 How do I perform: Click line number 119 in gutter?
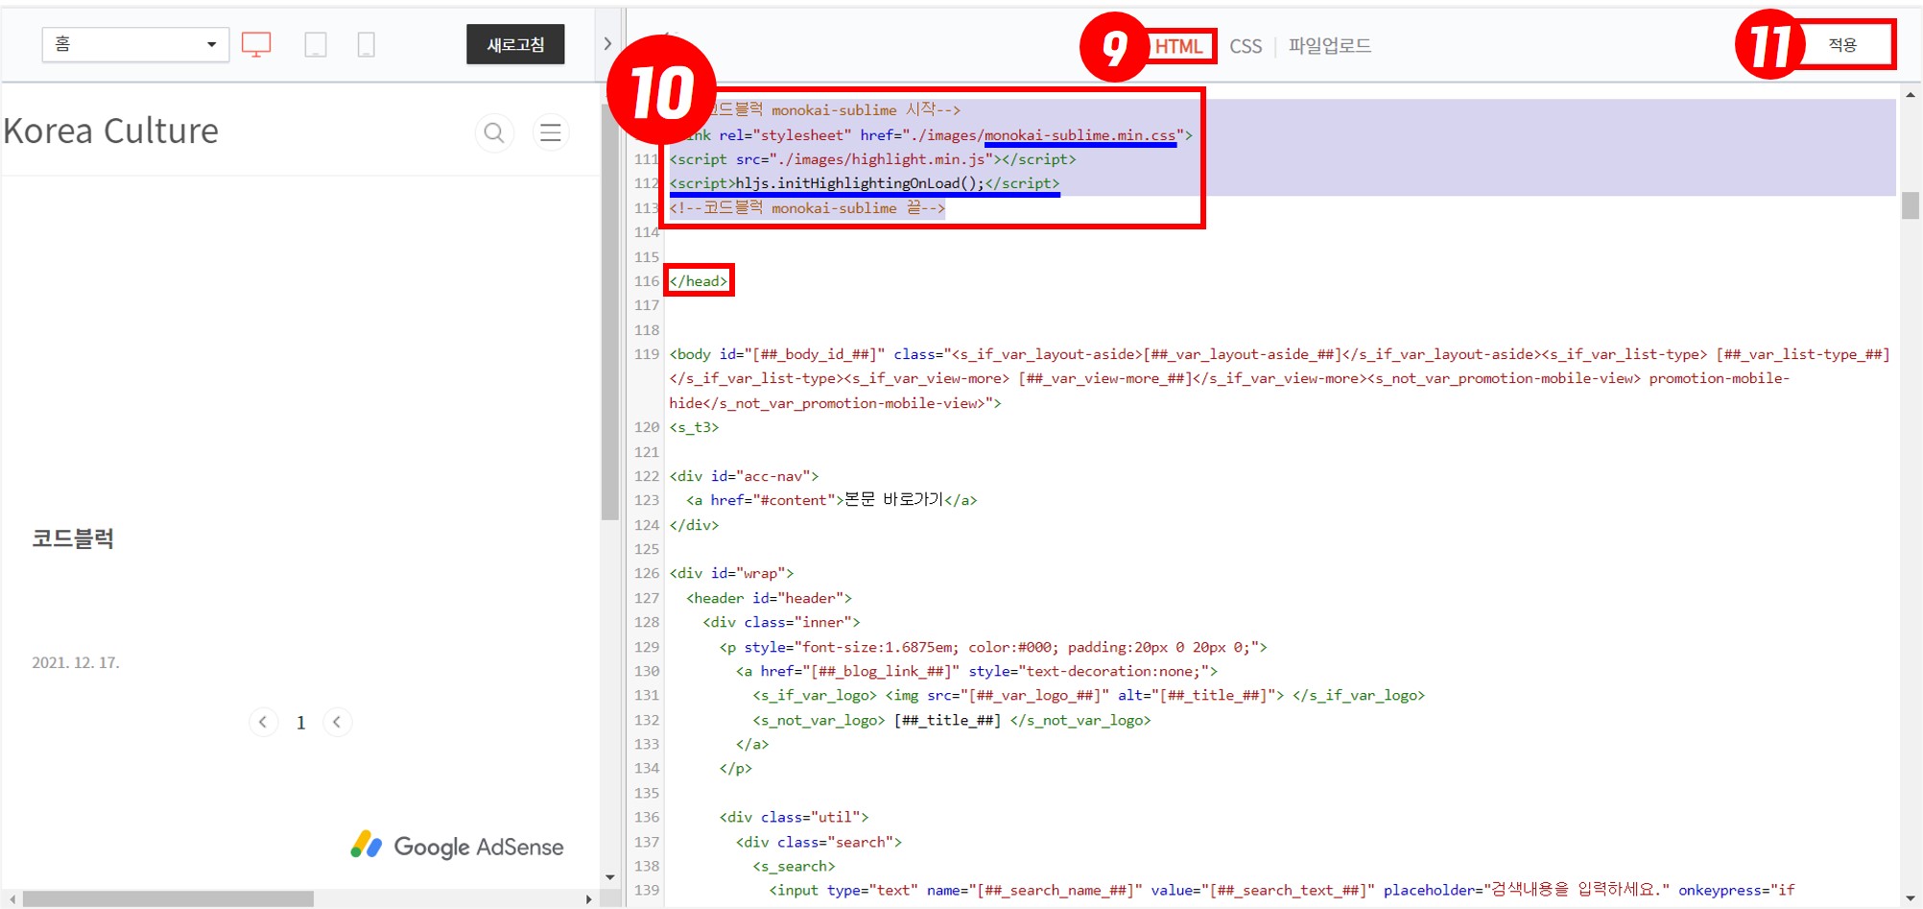tap(647, 354)
